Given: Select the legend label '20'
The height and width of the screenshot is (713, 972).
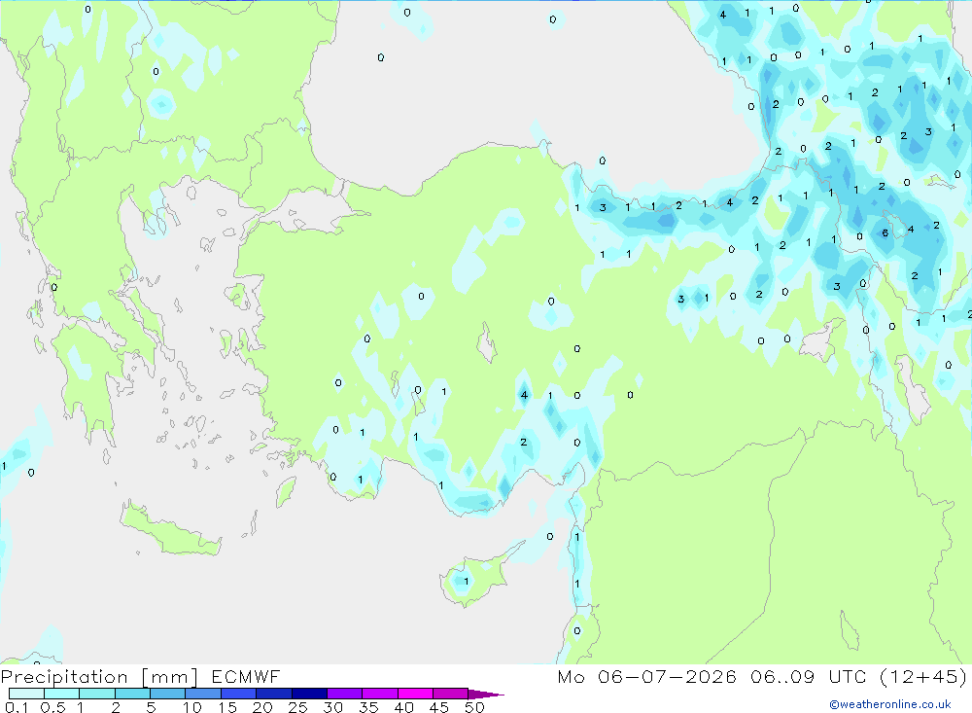Looking at the screenshot, I should point(262,707).
